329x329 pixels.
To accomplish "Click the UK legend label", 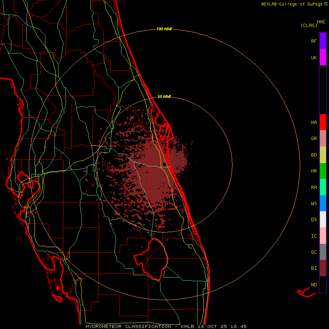I will (x=314, y=57).
